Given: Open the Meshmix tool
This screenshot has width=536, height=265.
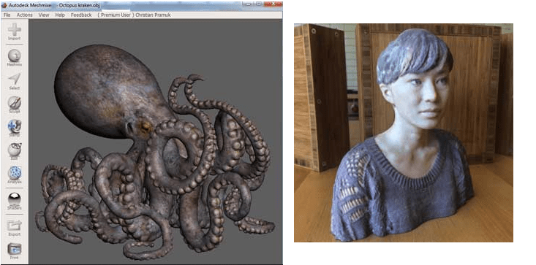Looking at the screenshot, I should pyautogui.click(x=15, y=57).
